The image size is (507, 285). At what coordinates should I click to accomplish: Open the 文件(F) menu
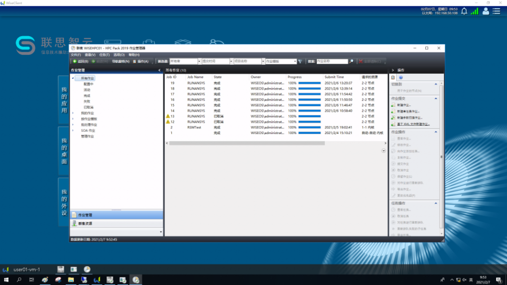76,55
